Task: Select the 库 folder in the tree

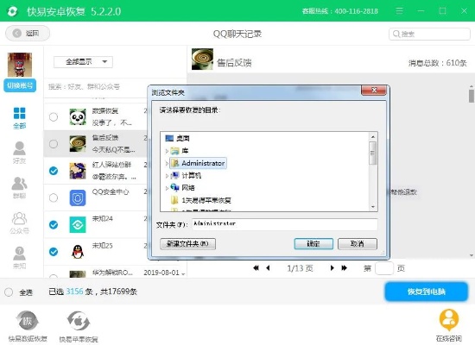Action: point(180,151)
